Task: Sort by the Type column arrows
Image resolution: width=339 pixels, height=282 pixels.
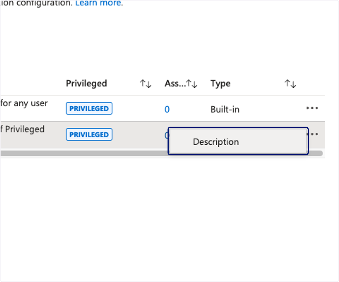Action: (290, 84)
